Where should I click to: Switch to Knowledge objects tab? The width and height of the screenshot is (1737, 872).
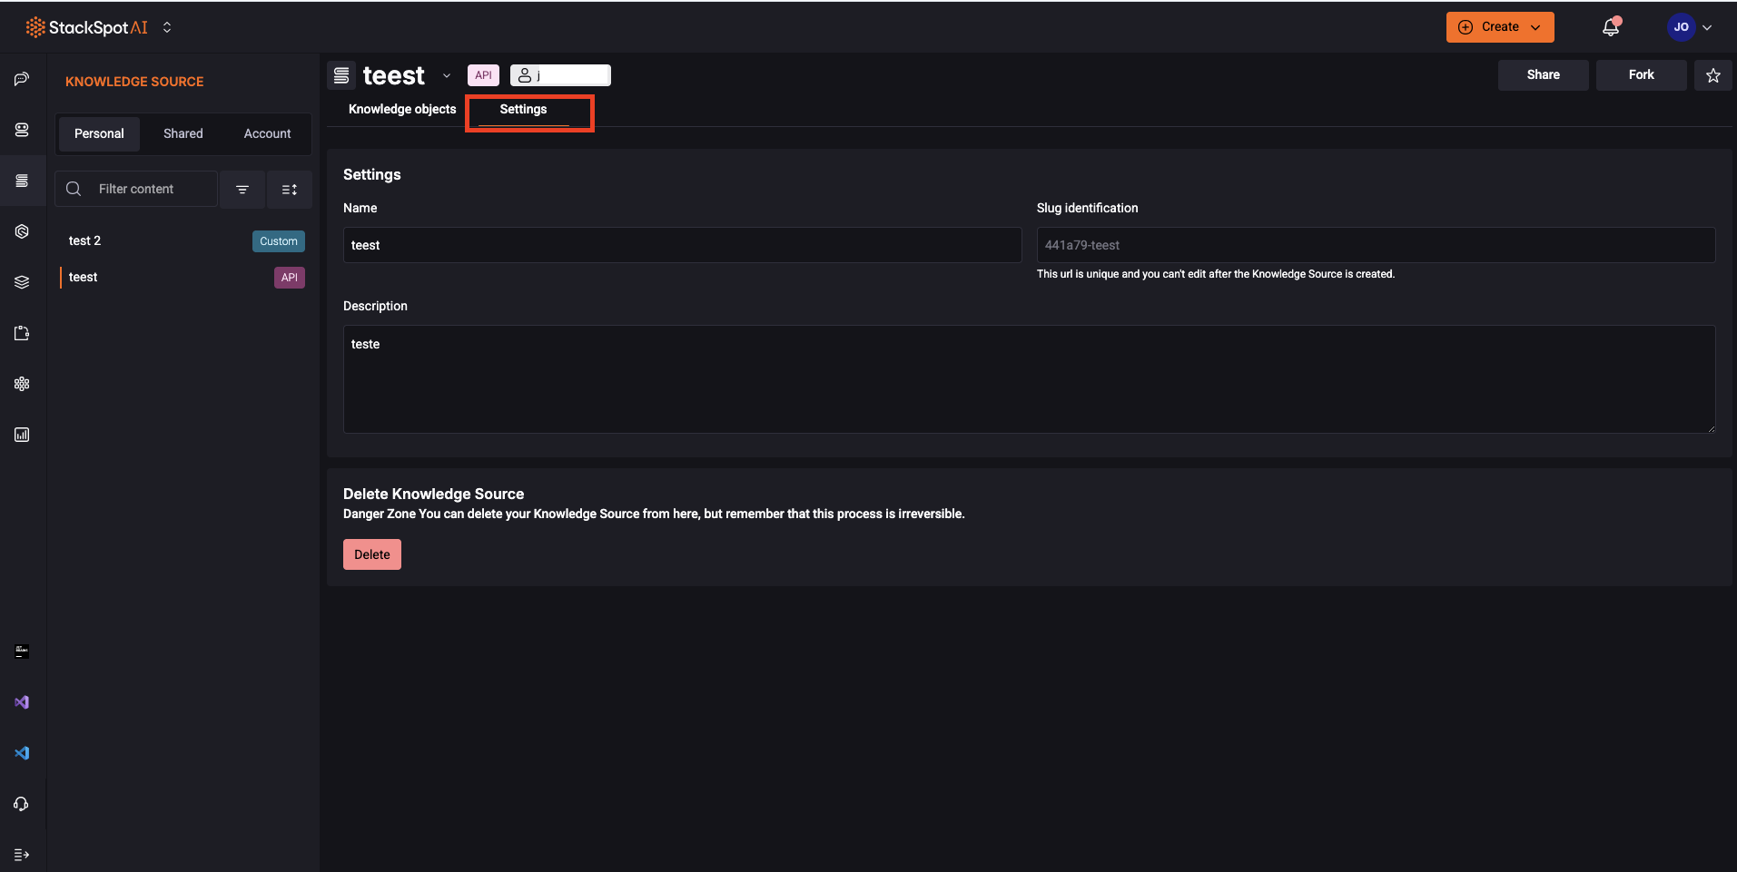pyautogui.click(x=402, y=109)
